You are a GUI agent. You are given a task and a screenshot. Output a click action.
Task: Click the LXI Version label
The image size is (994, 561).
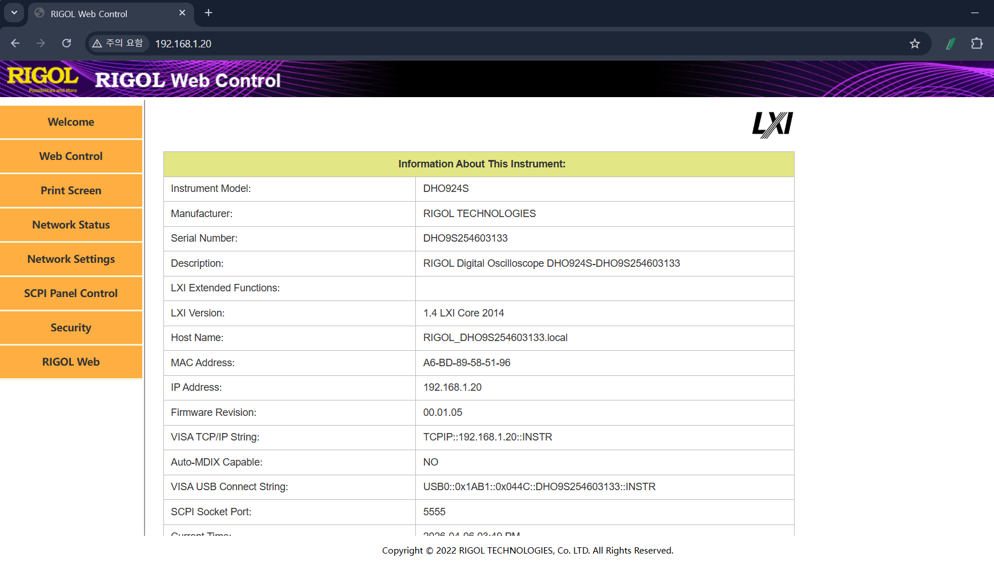click(198, 313)
